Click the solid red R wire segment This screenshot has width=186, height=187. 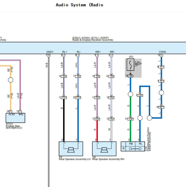[97, 131]
